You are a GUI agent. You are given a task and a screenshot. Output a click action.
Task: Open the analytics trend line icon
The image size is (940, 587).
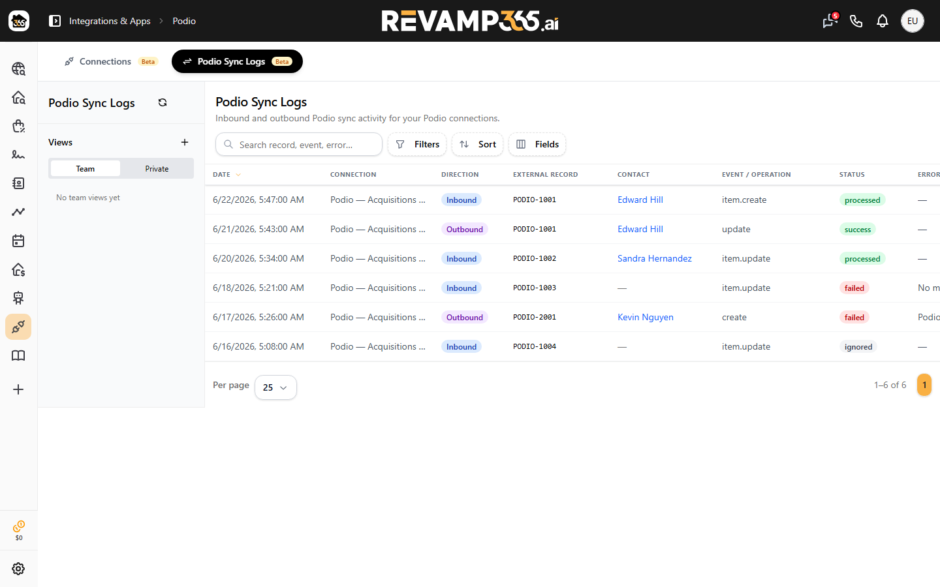(x=18, y=212)
